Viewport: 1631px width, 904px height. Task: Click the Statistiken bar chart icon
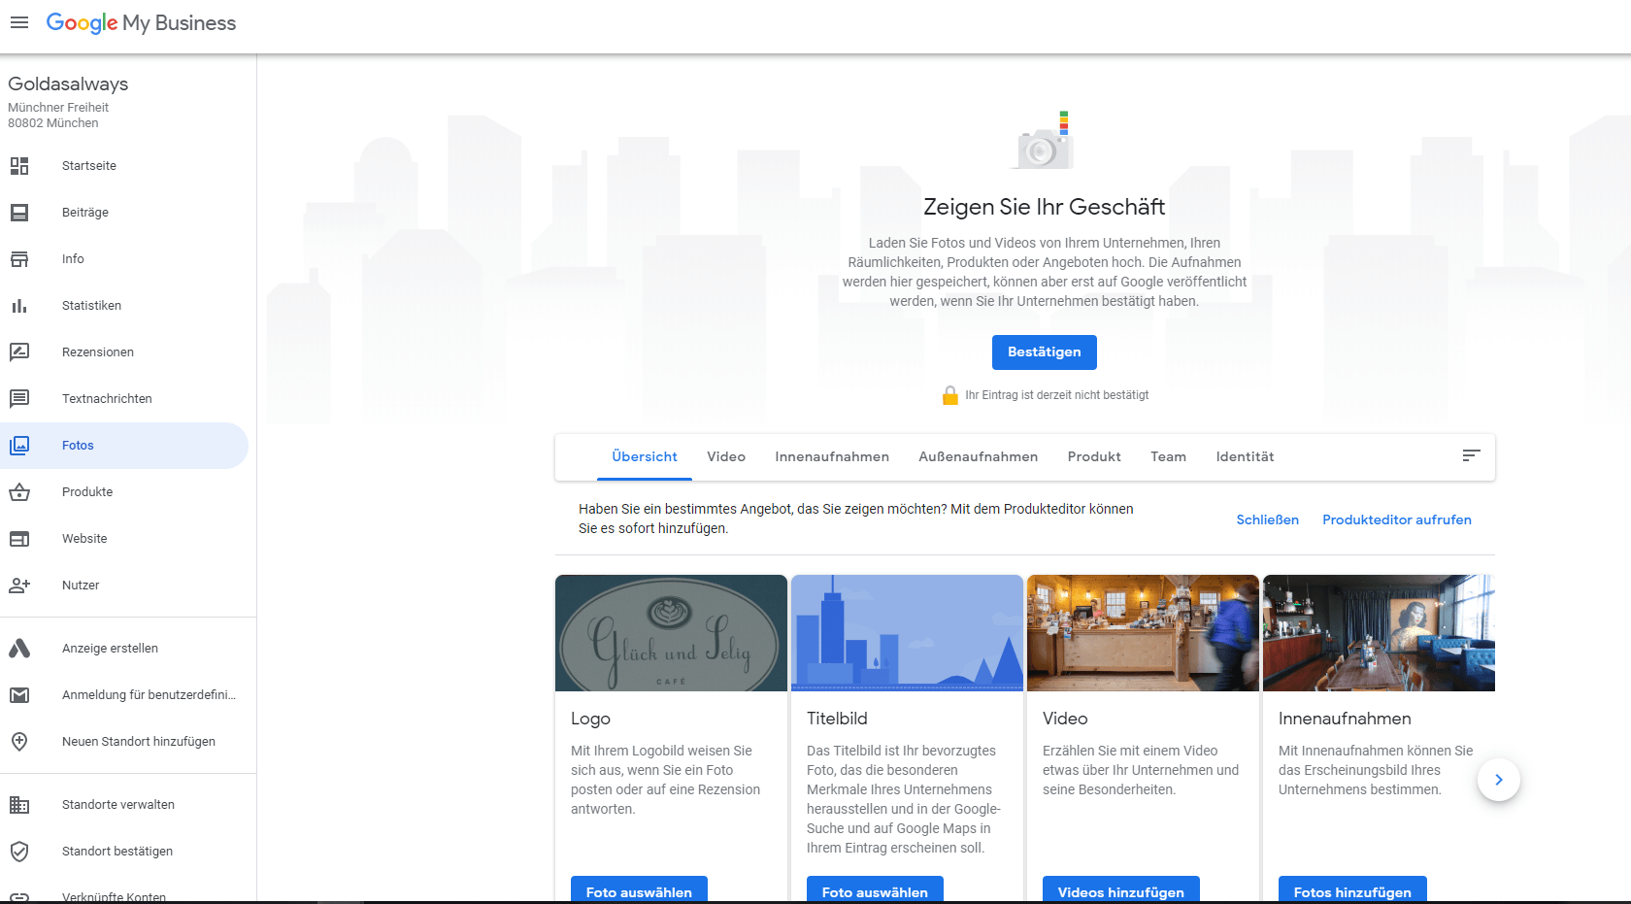[19, 306]
